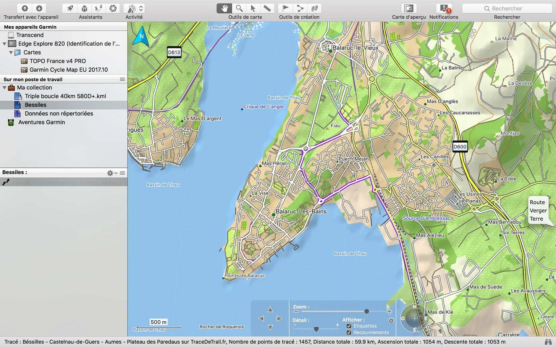Uncheck the Etiquettes checkbox
556x347 pixels.
349,326
